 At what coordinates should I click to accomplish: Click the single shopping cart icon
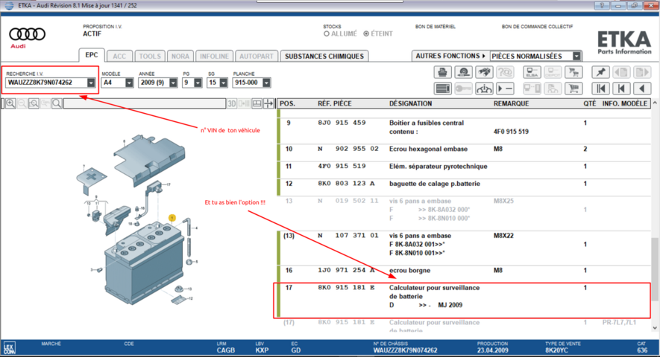point(573,89)
